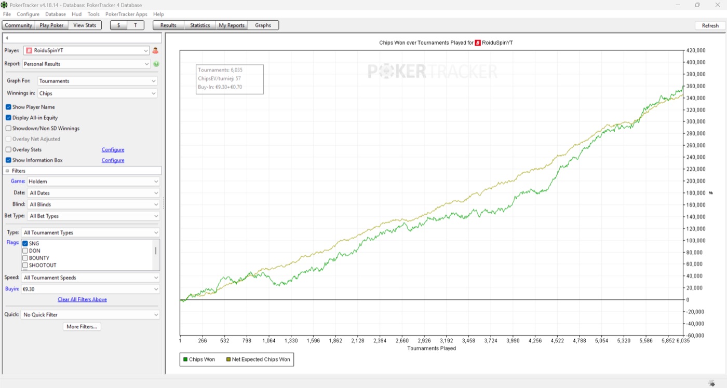Uncheck the SNG flag
The image size is (727, 388).
(x=25, y=244)
